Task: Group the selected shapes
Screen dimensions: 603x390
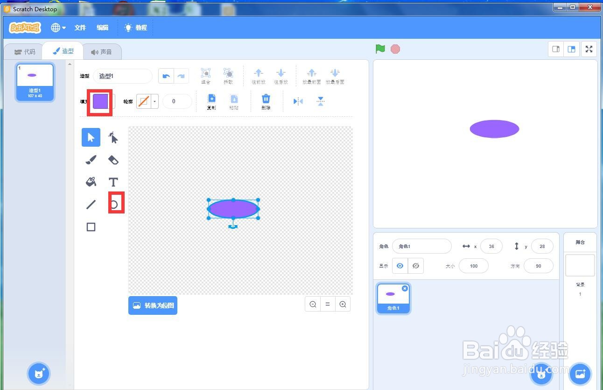Action: pyautogui.click(x=206, y=76)
